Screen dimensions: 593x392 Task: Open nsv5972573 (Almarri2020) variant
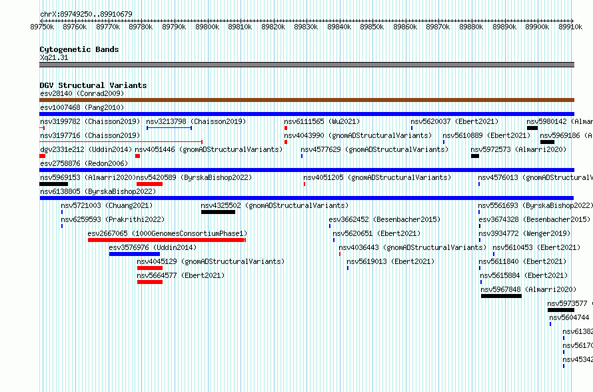(x=518, y=149)
